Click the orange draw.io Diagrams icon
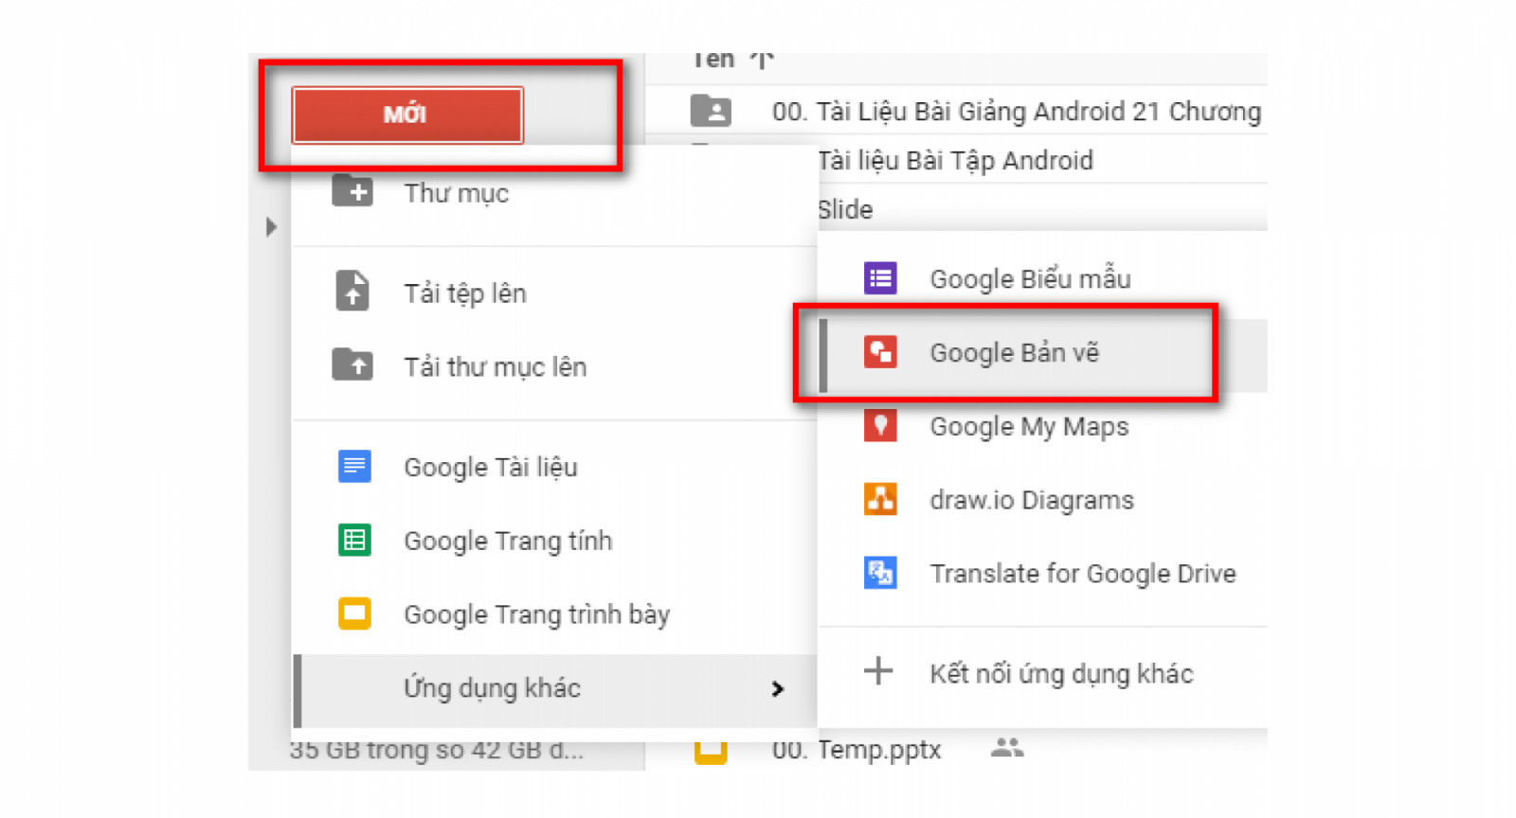Viewport: 1516px width, 818px height. coord(880,499)
